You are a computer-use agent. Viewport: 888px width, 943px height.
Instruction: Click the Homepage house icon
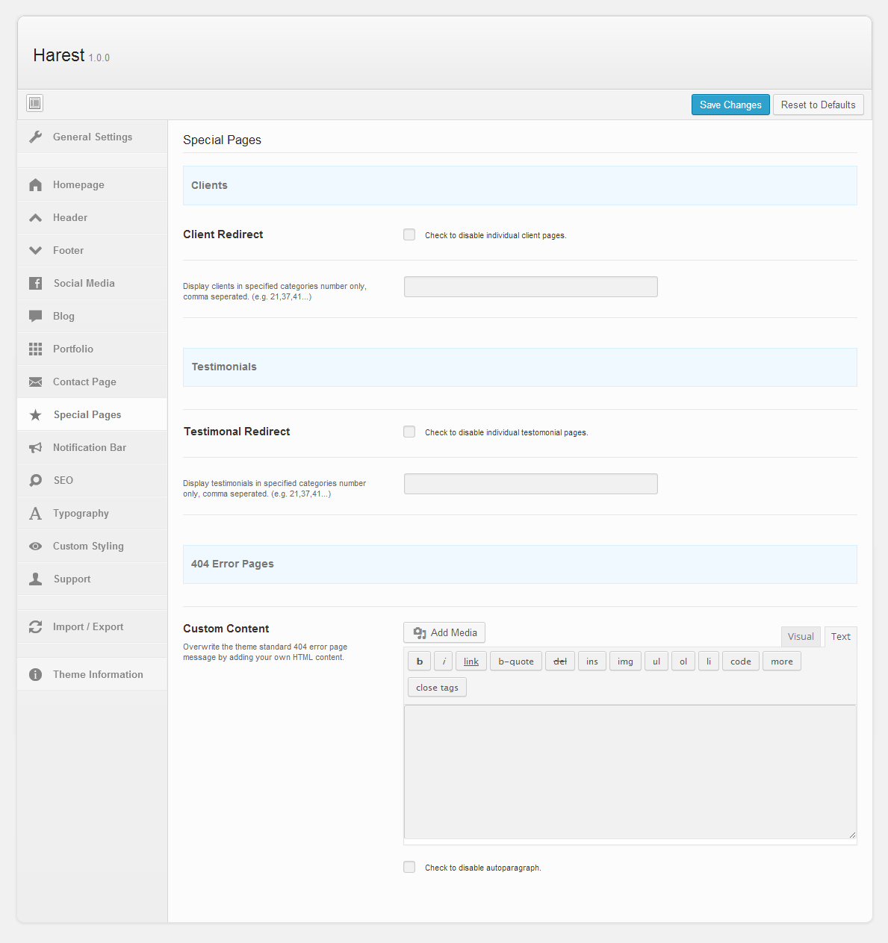click(35, 184)
